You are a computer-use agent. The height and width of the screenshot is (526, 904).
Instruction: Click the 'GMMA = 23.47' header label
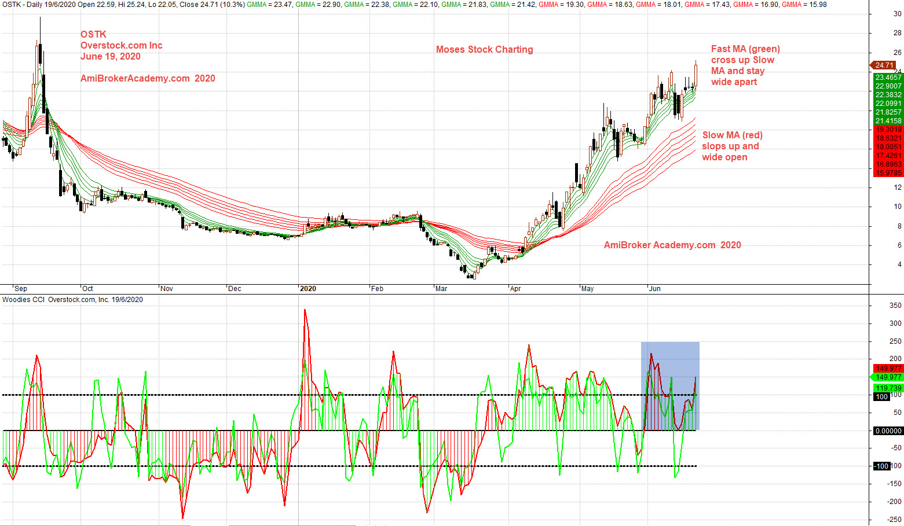tap(270, 5)
